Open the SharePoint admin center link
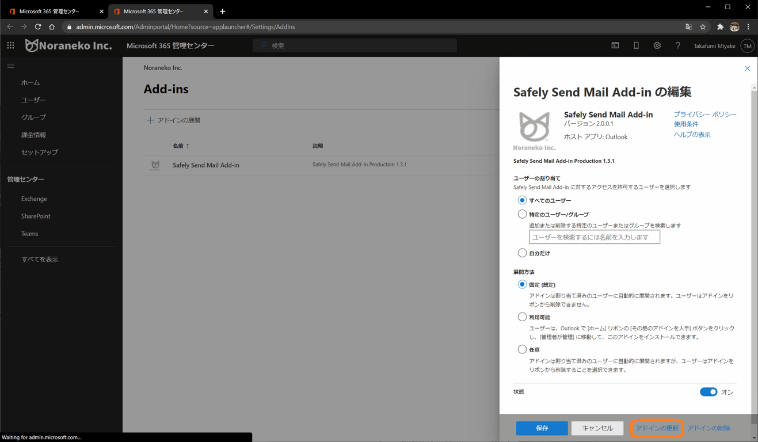The width and height of the screenshot is (758, 442). point(36,216)
